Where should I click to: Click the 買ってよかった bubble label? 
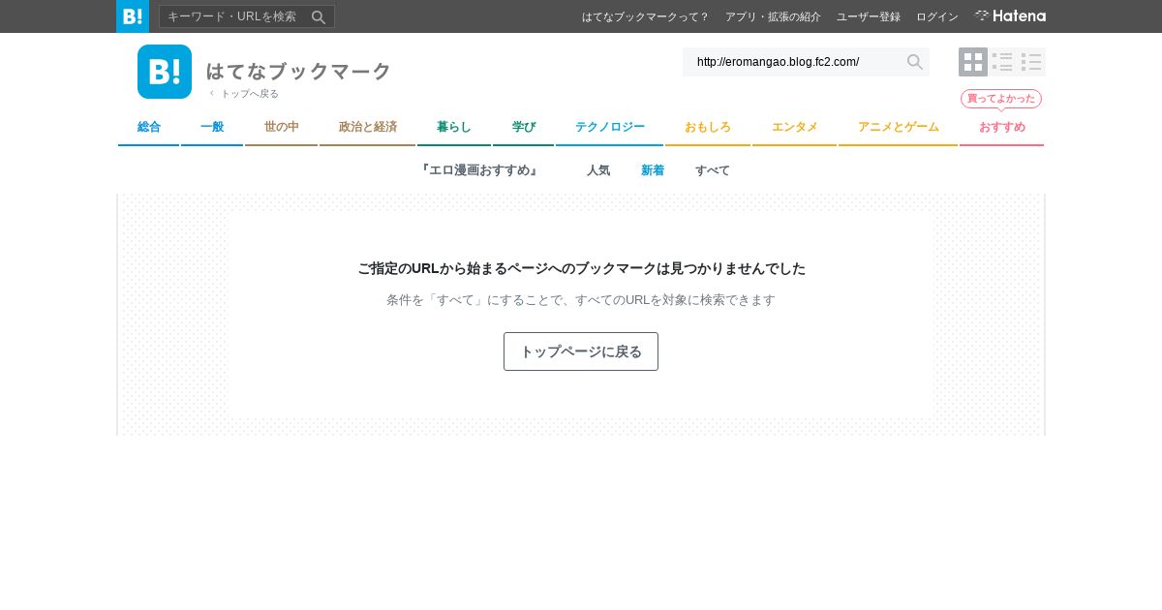(1001, 99)
